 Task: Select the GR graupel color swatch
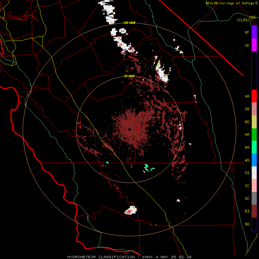254,109
